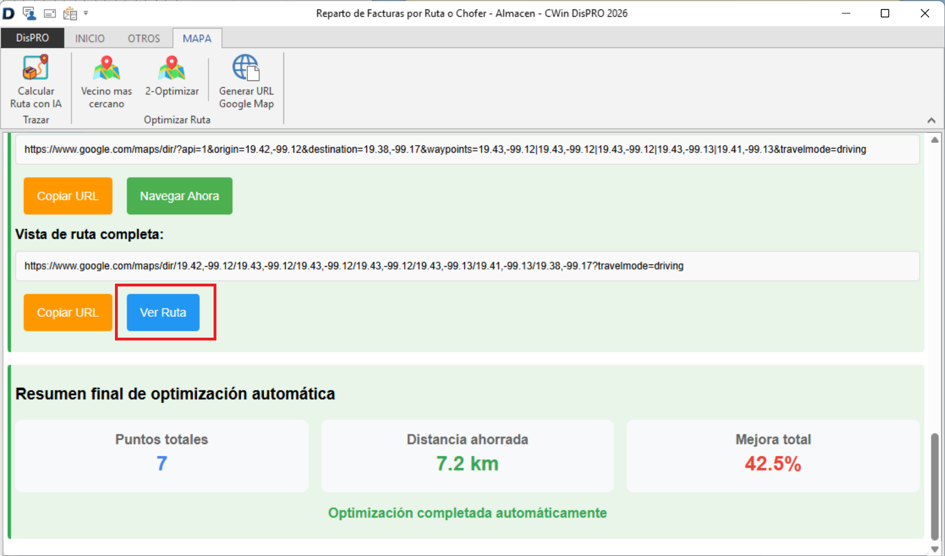The image size is (945, 556).
Task: Open the DisPRO menu tab
Action: (x=32, y=38)
